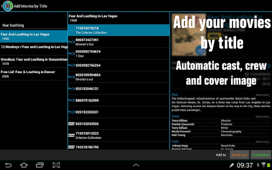Click the Add Movies by Title header
This screenshot has width=272, height=170.
point(30,6)
